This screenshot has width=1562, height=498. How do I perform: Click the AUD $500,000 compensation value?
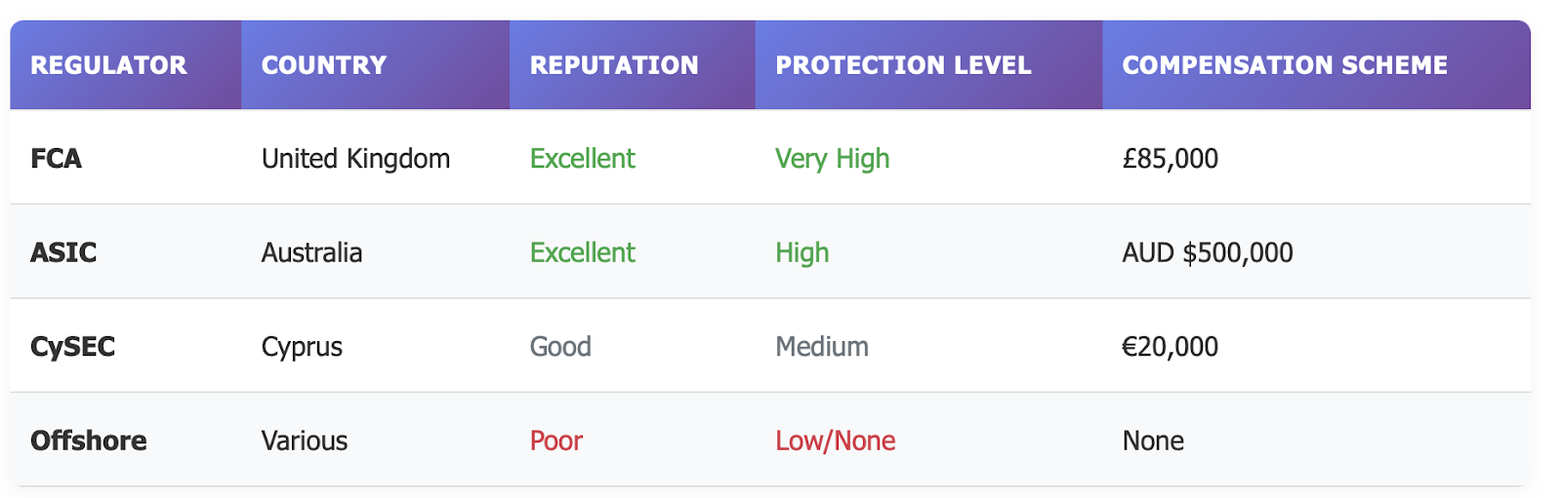point(1208,253)
